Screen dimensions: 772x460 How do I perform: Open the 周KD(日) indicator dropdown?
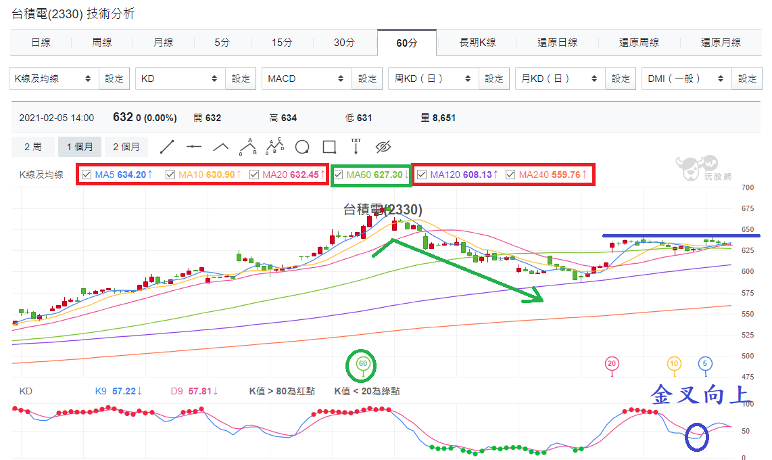(x=434, y=78)
